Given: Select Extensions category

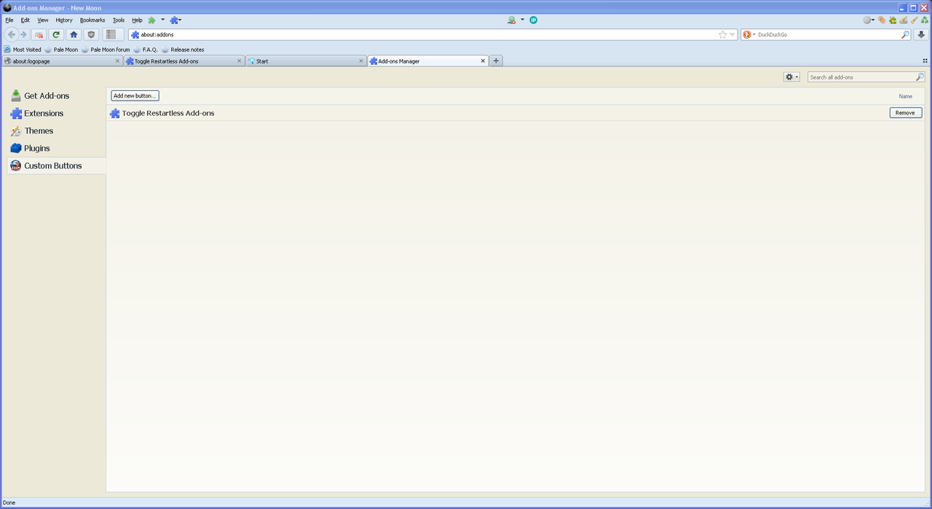Looking at the screenshot, I should [56, 114].
